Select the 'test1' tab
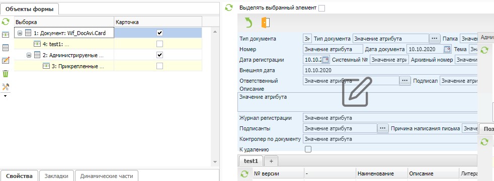 coord(251,161)
